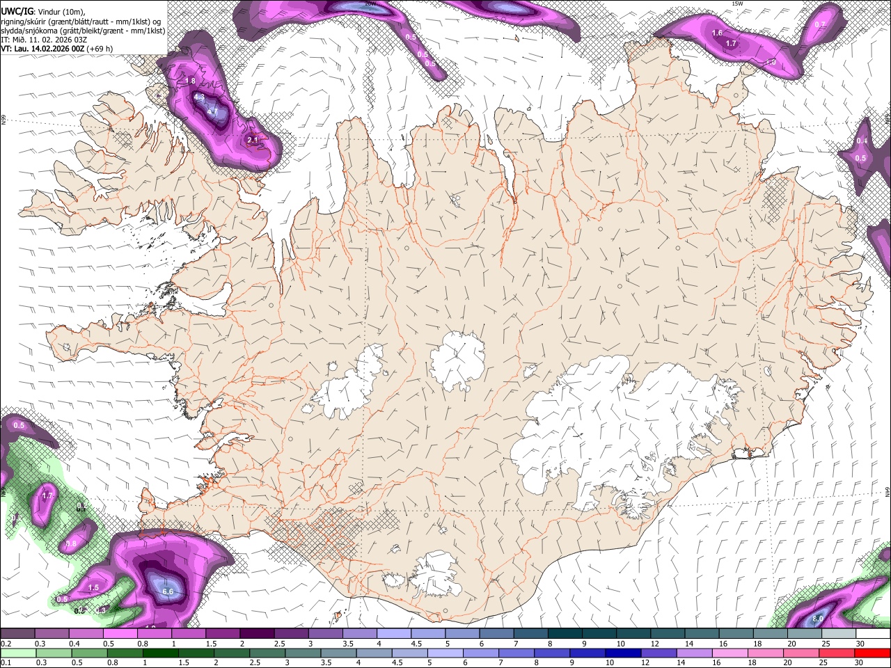Click the 0.7 precipitation value on the map
The image size is (891, 668).
820,24
